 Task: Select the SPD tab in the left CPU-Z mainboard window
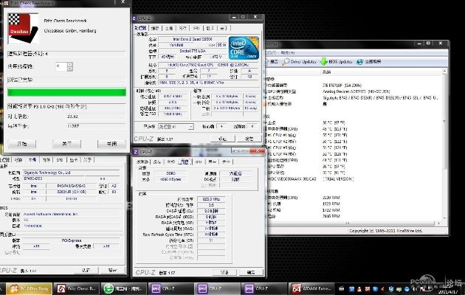pos(60,160)
